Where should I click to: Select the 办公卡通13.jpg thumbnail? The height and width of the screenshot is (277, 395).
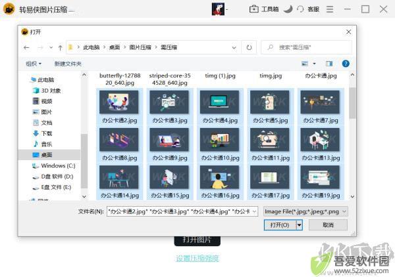[320, 139]
